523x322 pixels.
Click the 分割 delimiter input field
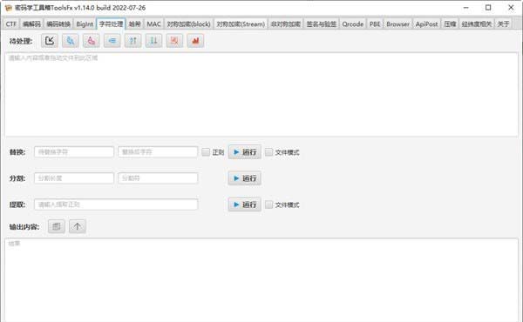[158, 178]
